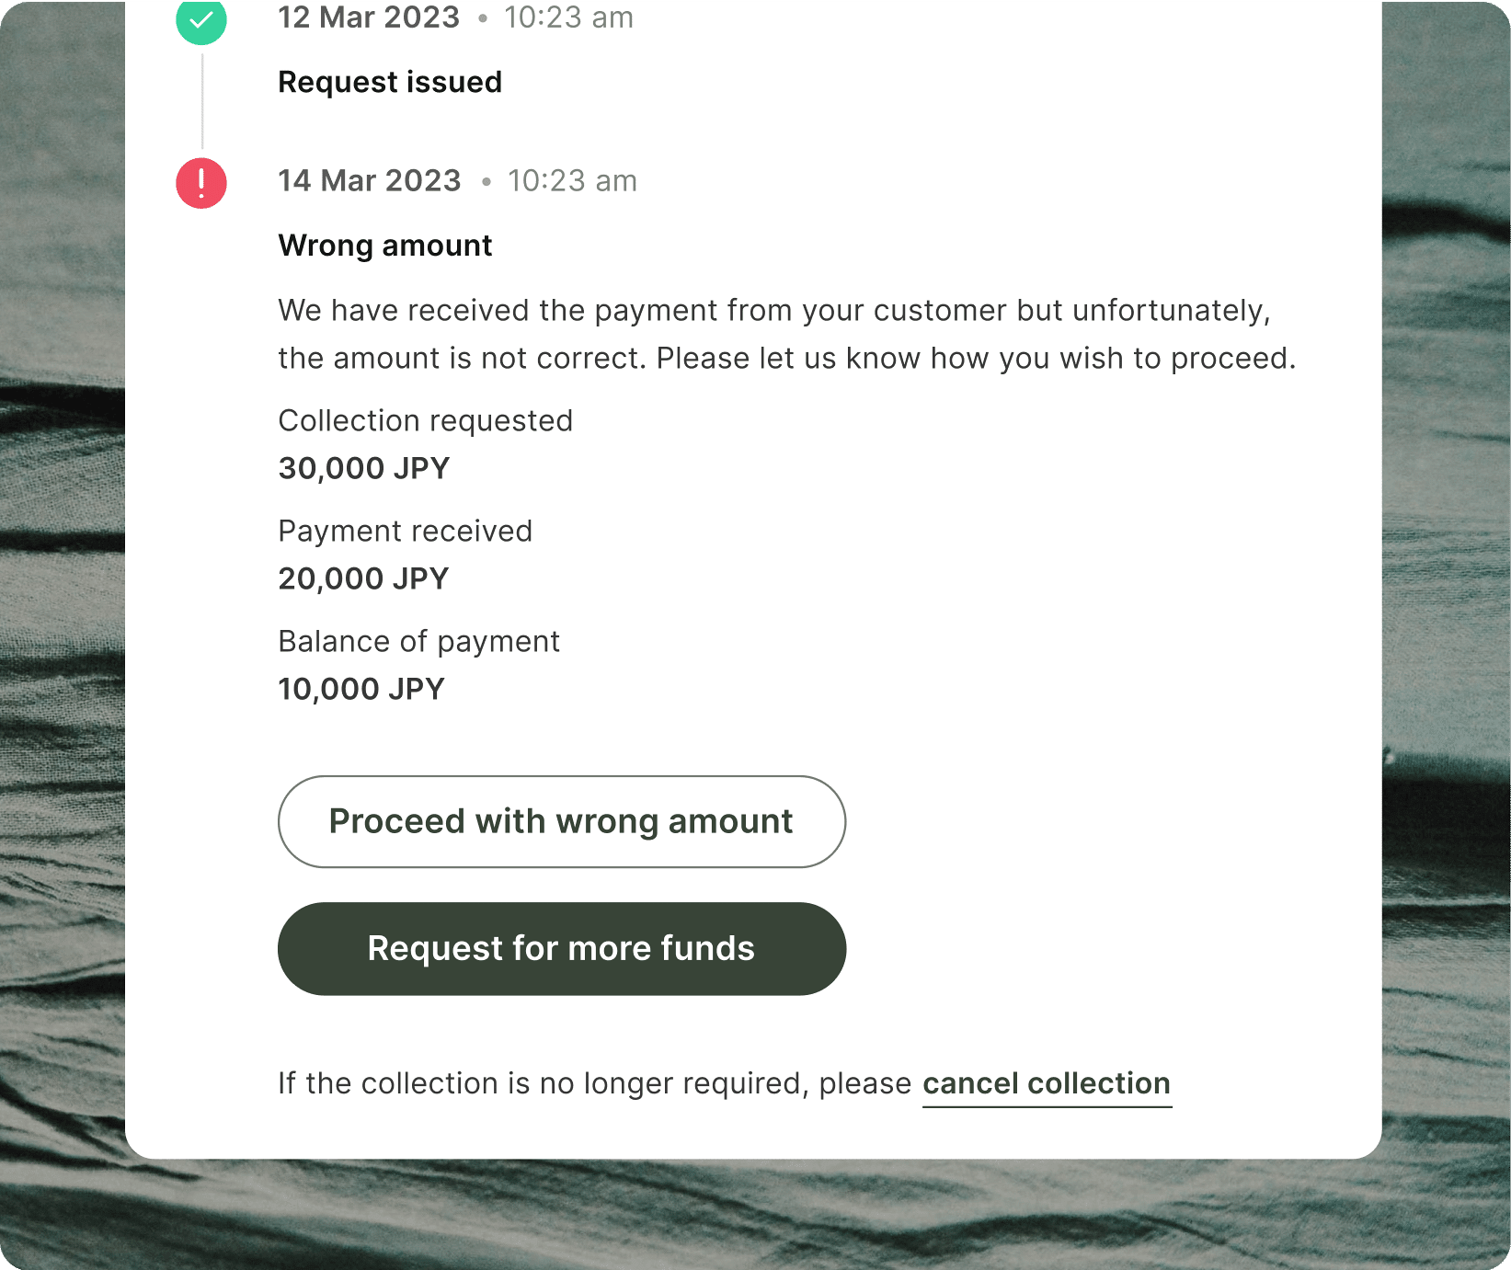This screenshot has width=1511, height=1270.
Task: Click the 10,000 JPY balance amount
Action: [x=361, y=689]
